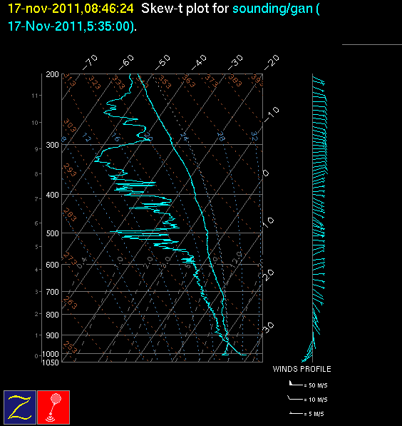Screen dimensions: 402x426
Task: Click the 600 pressure level label
Action: pyautogui.click(x=52, y=265)
